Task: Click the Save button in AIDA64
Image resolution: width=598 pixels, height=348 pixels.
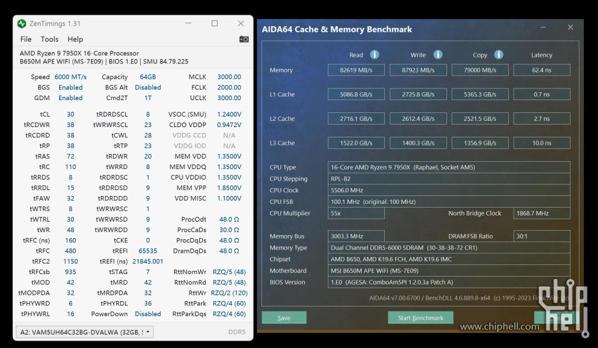Action: (284, 317)
